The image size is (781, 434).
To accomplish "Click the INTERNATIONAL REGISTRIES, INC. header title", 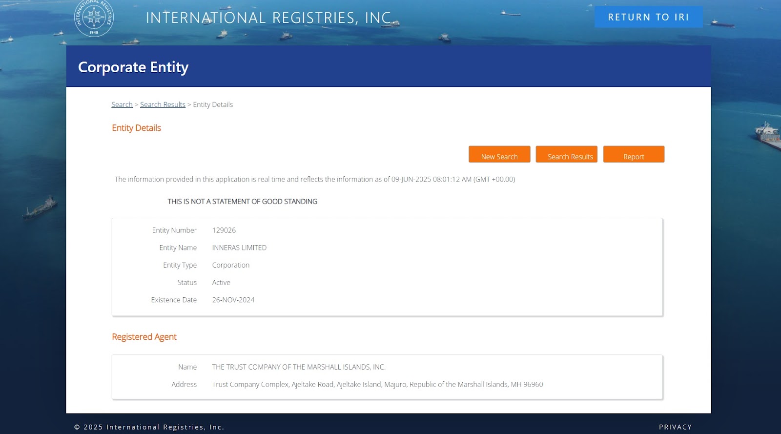I will (x=270, y=18).
